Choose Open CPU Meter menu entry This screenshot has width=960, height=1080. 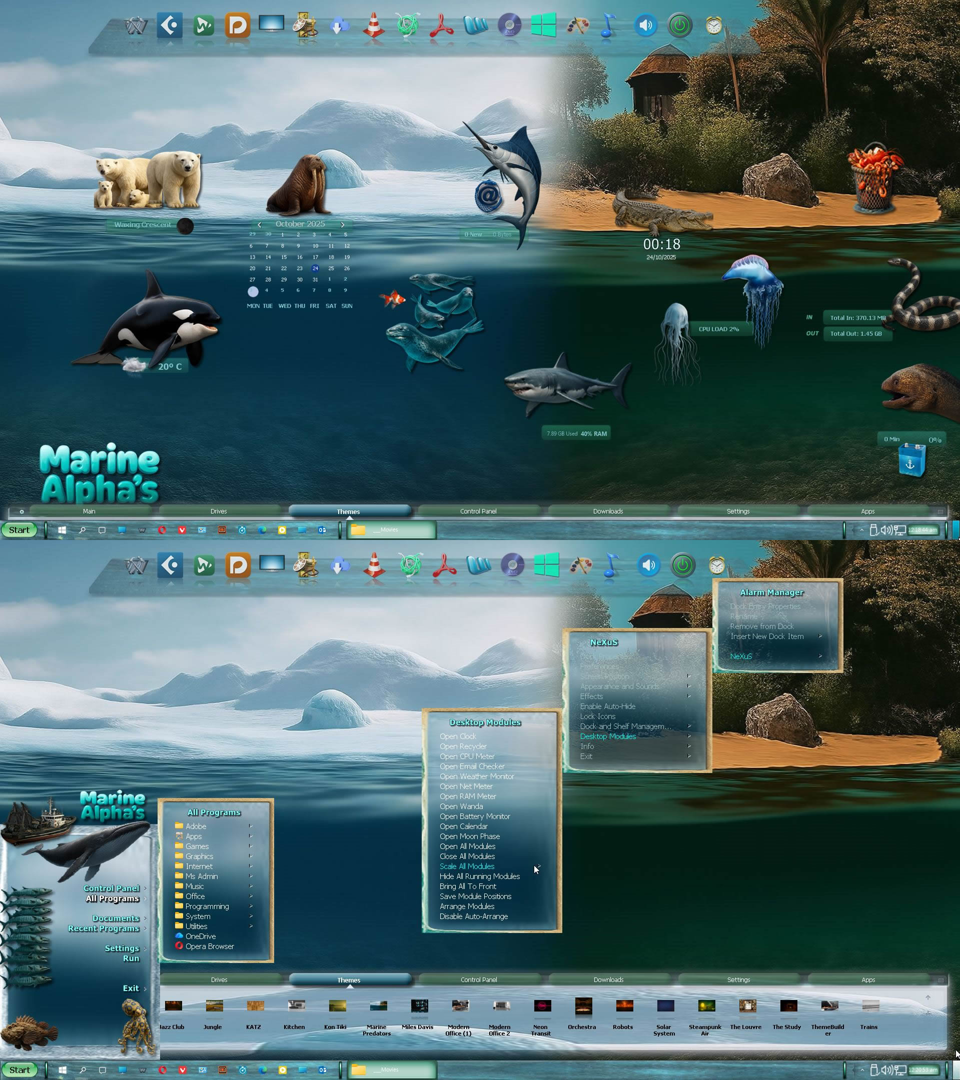(467, 756)
